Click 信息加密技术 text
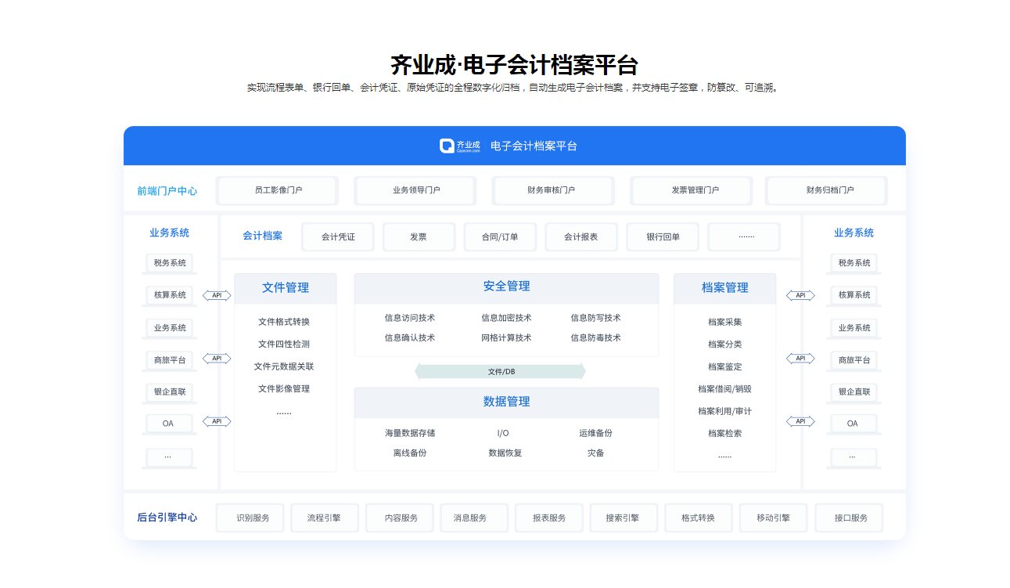This screenshot has width=1010, height=588. 506,318
